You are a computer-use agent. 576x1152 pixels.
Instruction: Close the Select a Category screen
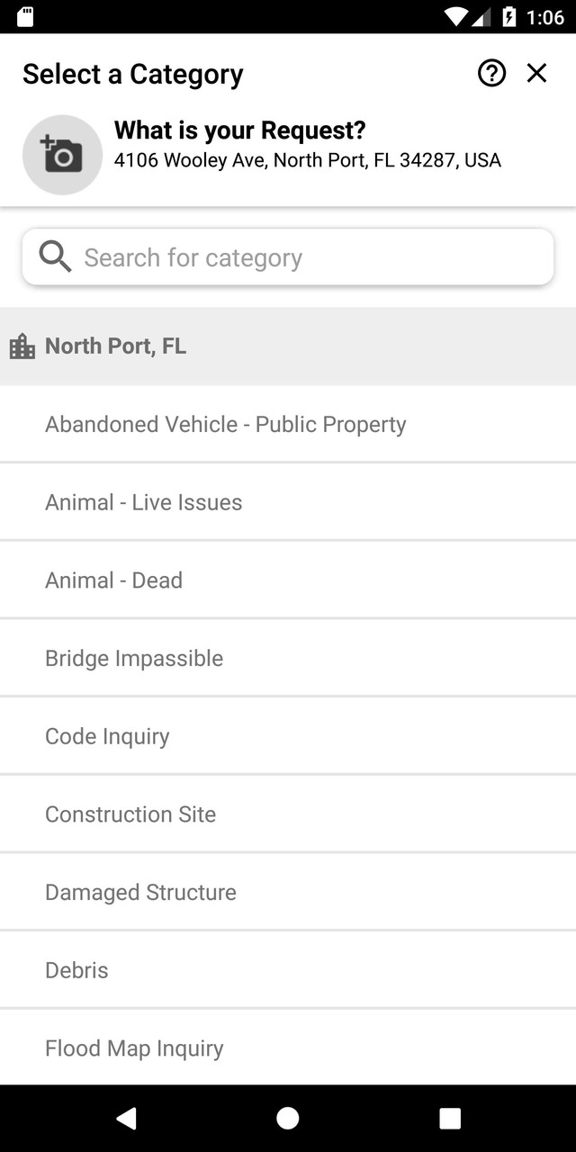coord(536,74)
